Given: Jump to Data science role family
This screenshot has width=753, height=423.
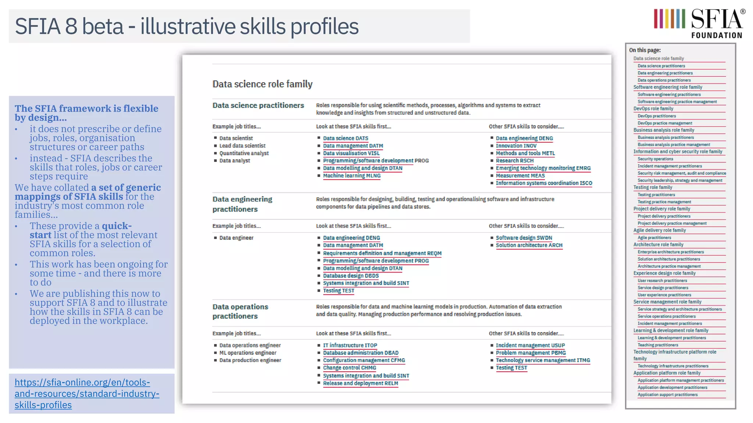Looking at the screenshot, I should click(x=659, y=59).
